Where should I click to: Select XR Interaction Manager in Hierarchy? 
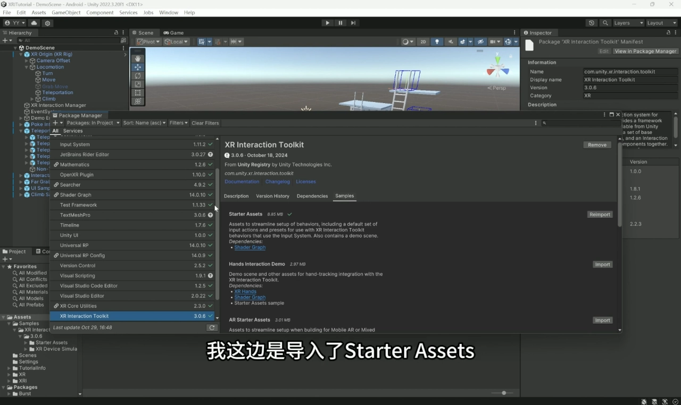(x=58, y=105)
